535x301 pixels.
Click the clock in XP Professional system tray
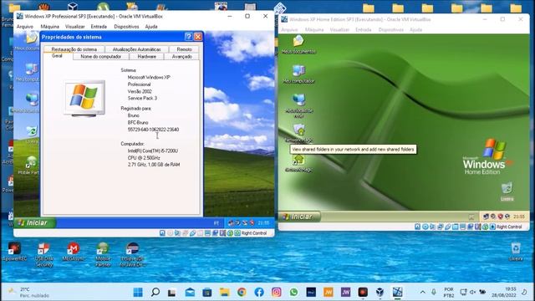pos(263,223)
